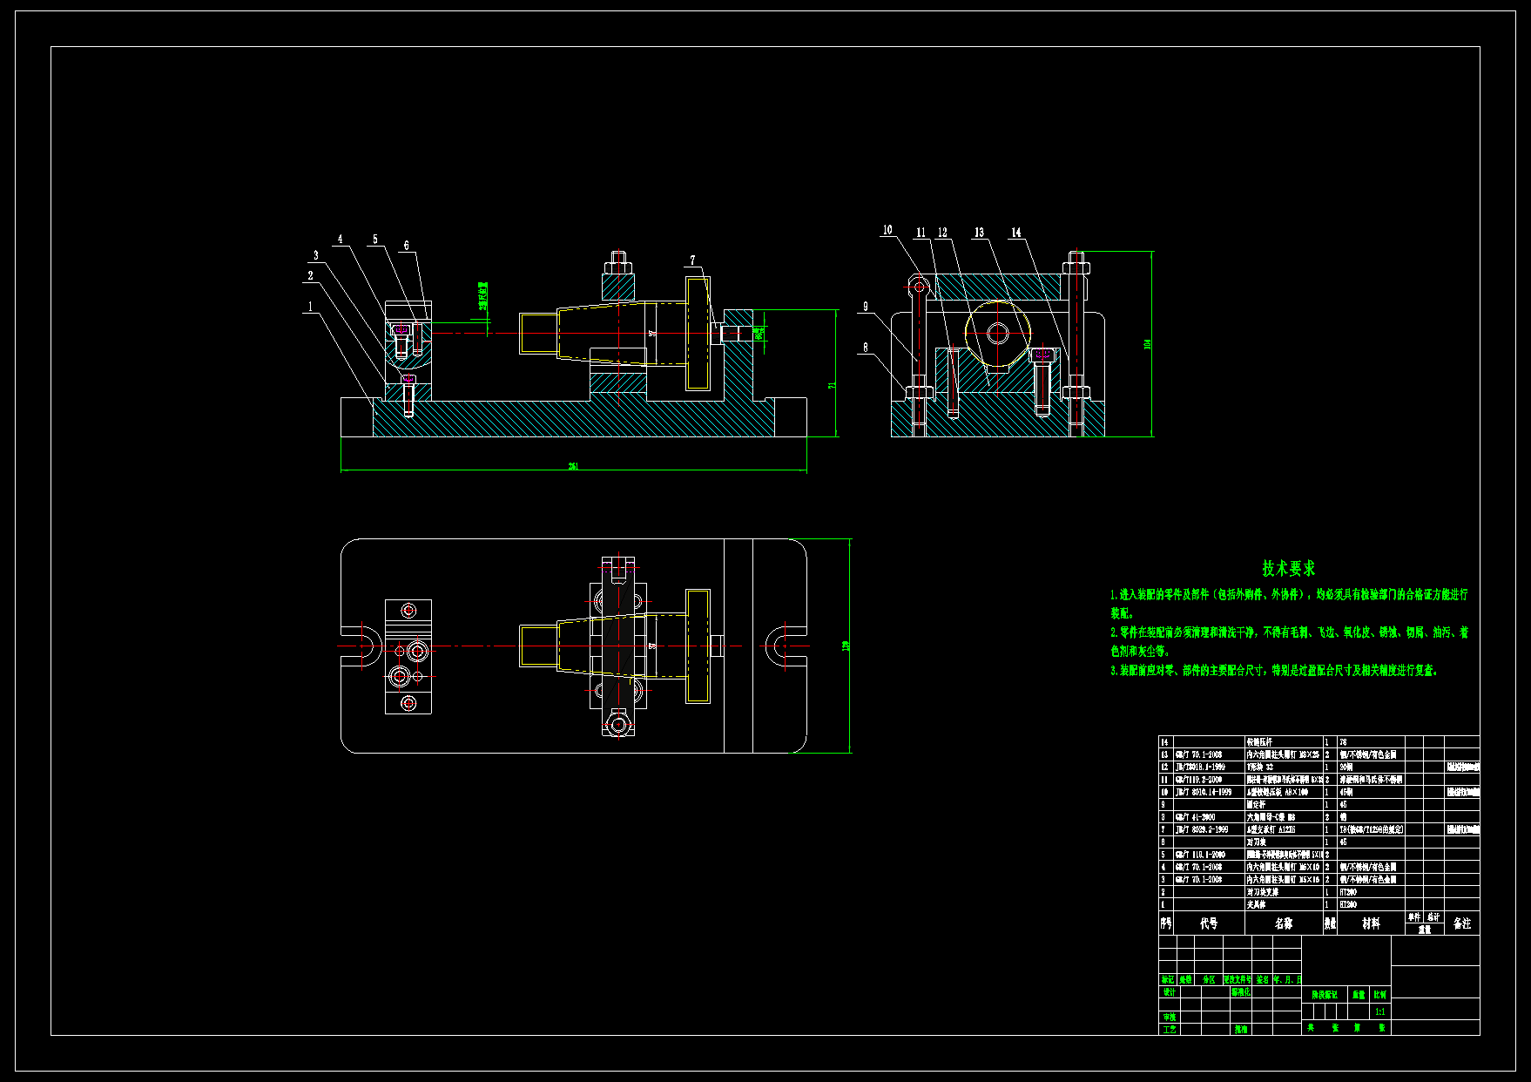
Task: Click the 批准 label in title block
Action: click(1241, 1030)
